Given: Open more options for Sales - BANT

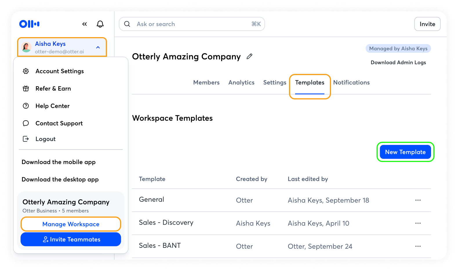Looking at the screenshot, I should point(418,246).
